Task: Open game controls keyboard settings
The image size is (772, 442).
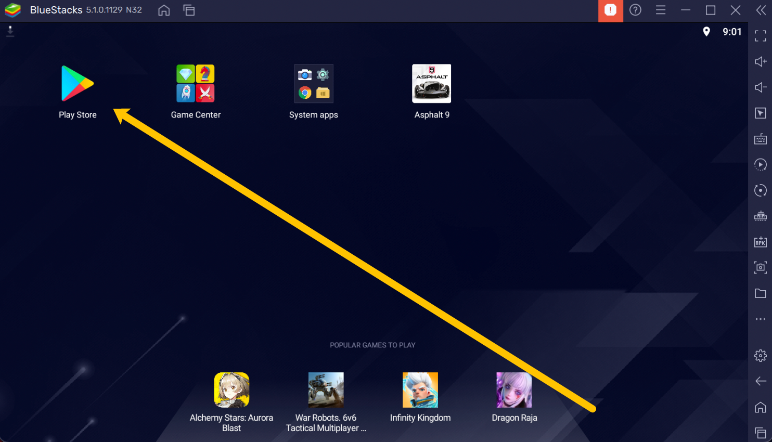Action: click(761, 139)
